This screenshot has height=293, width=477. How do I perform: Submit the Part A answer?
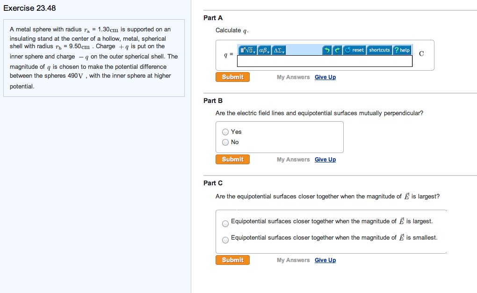tap(232, 77)
